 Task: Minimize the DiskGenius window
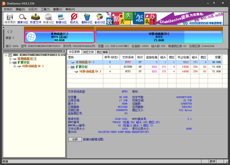click(x=208, y=3)
